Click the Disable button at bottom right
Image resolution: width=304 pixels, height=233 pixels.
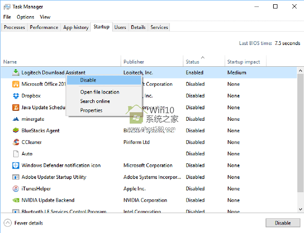(x=283, y=223)
